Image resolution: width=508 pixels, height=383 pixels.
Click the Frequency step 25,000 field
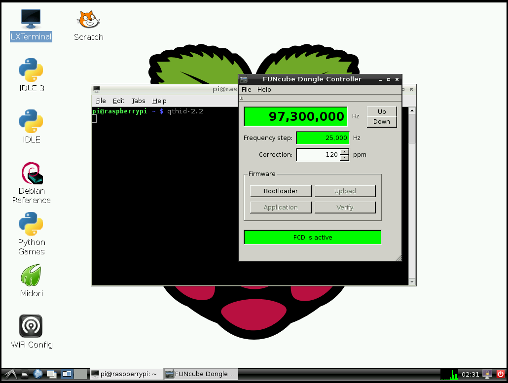tap(323, 138)
